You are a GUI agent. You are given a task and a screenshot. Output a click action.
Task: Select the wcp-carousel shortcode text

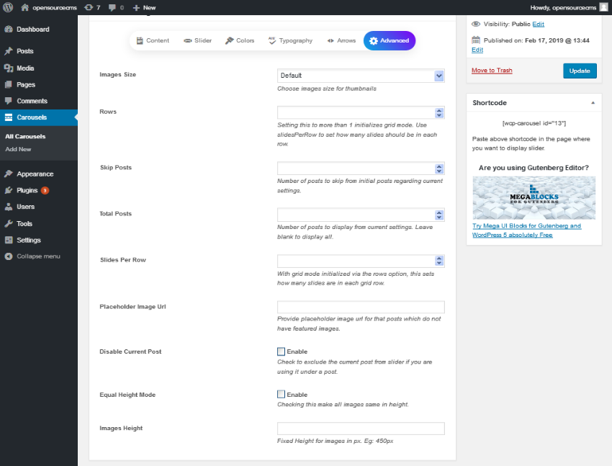534,123
